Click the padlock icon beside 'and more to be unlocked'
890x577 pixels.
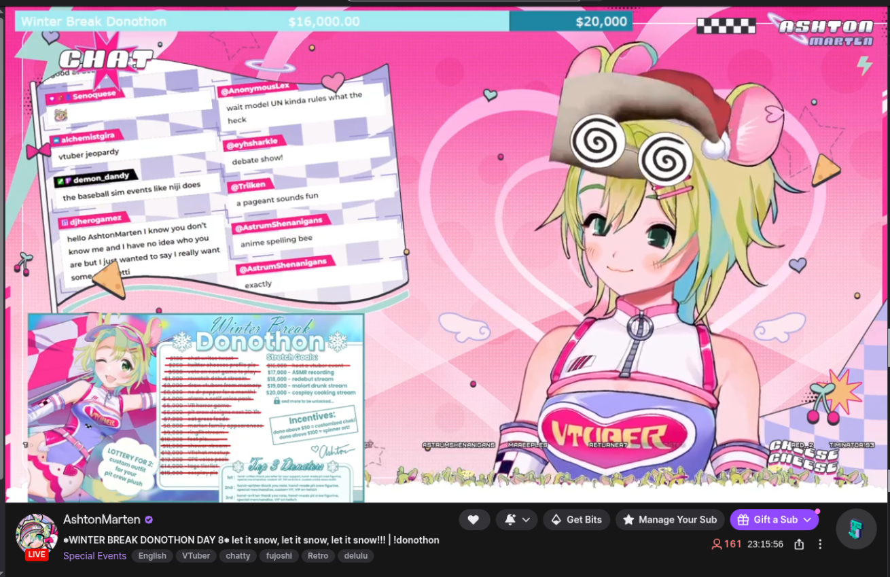coord(277,401)
